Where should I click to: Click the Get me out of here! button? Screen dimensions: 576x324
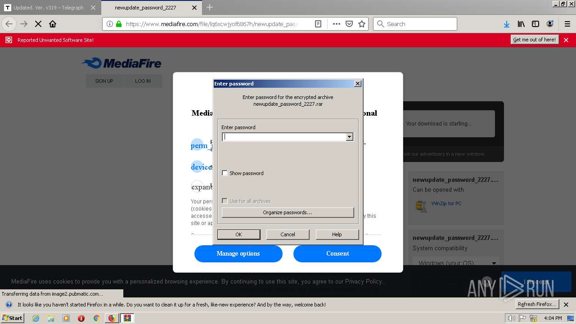pyautogui.click(x=535, y=40)
